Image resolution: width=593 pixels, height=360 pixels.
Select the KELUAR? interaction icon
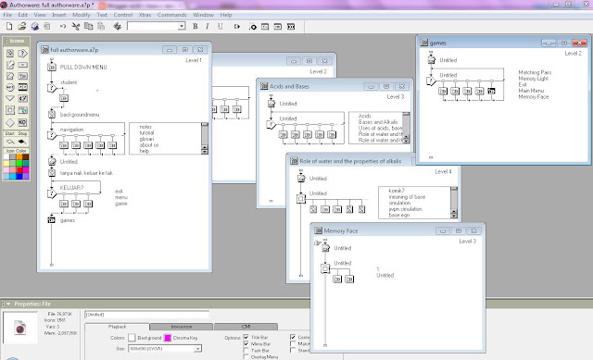pos(52,193)
